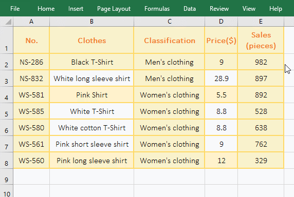
Task: Select column D header
Action: click(x=221, y=22)
